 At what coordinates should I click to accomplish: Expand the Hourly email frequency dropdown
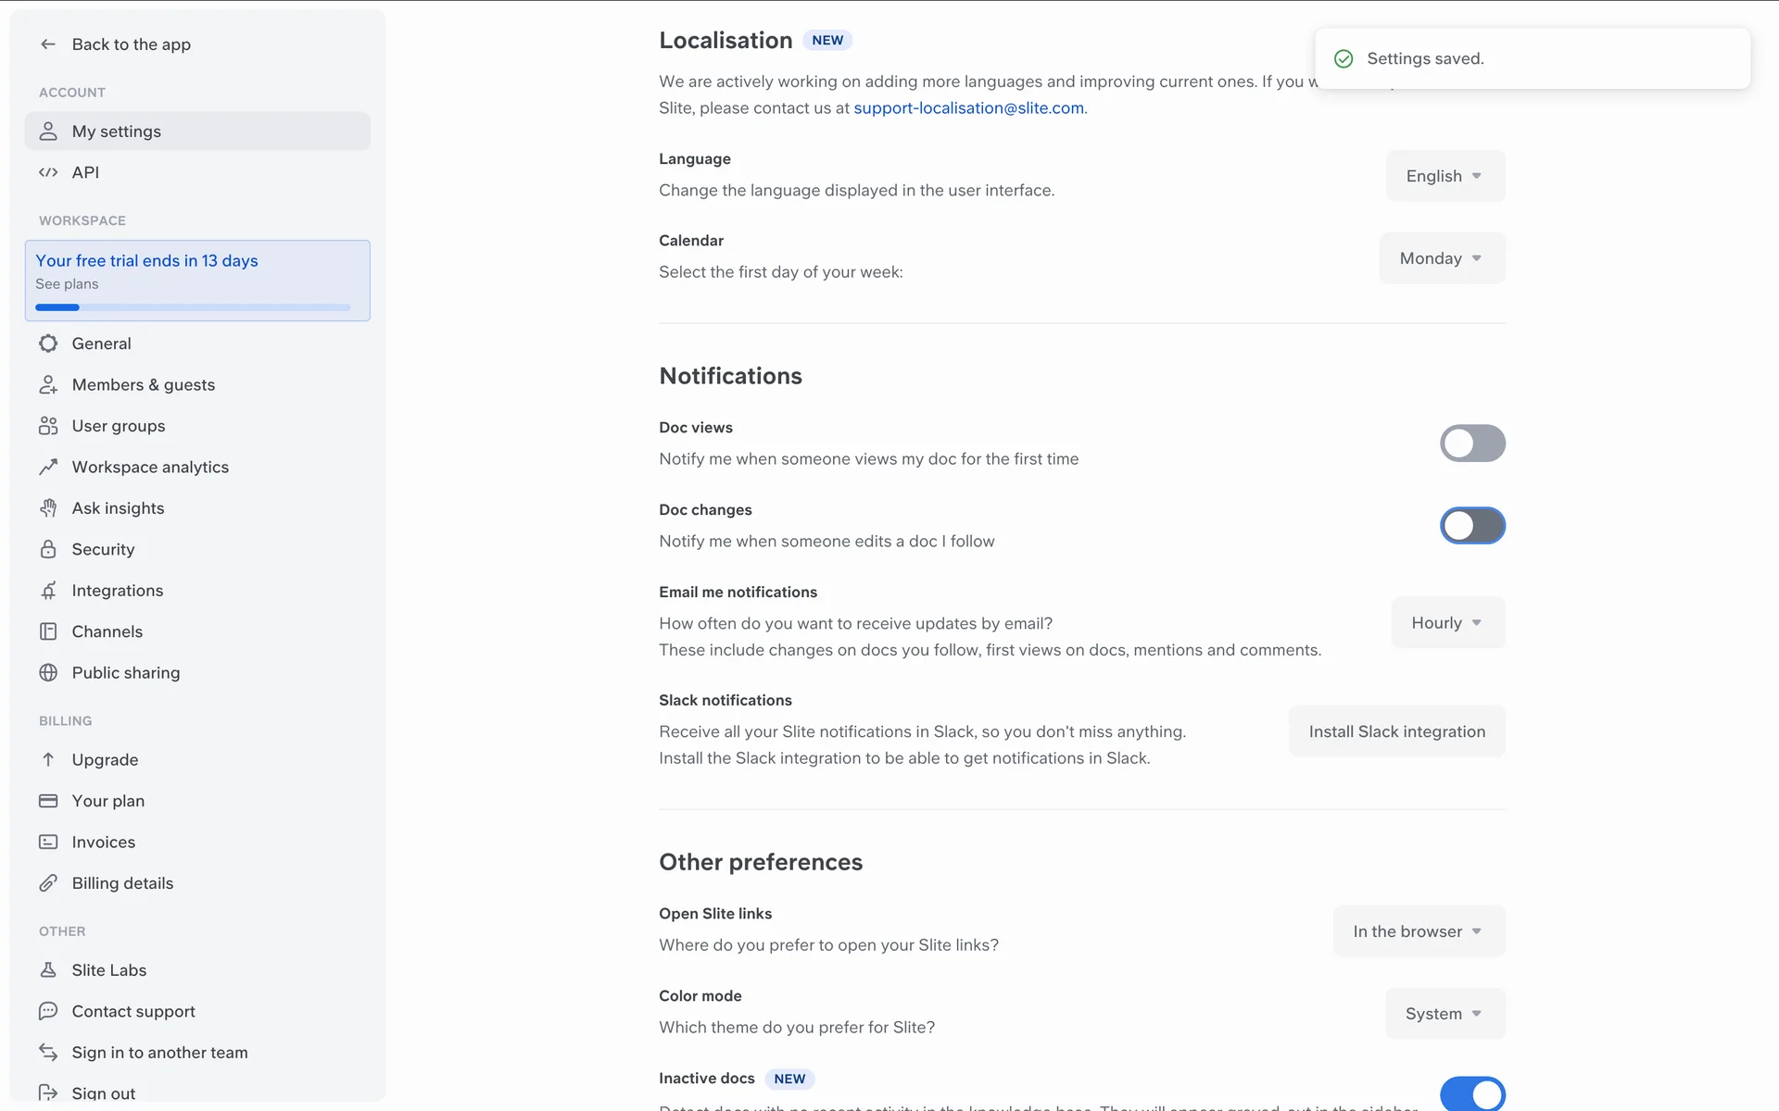tap(1447, 623)
